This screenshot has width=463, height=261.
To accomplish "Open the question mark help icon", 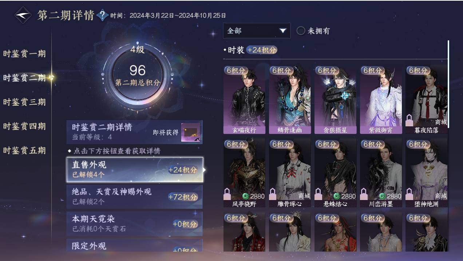I will coord(103,15).
